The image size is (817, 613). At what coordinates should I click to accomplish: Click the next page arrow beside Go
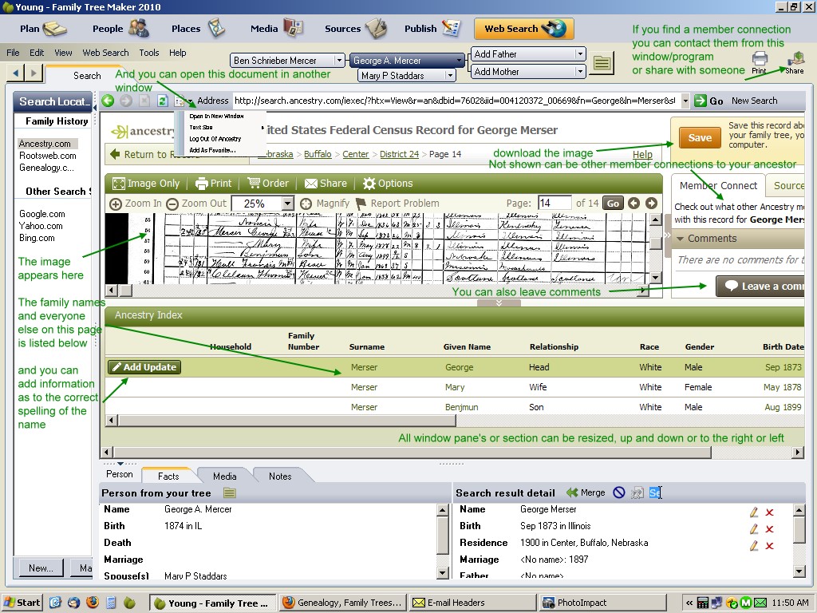651,204
